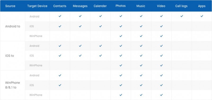The image size is (212, 100).
Task: Click Calender checkmark for iOS to iOS
Action: point(100,56)
